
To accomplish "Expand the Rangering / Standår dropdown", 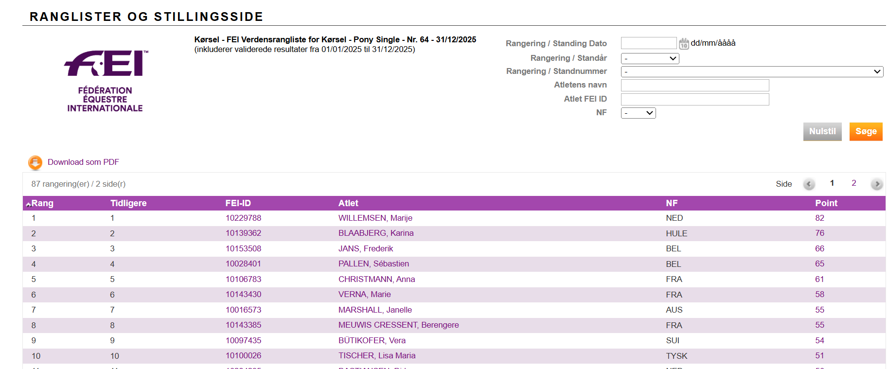I will click(x=650, y=58).
